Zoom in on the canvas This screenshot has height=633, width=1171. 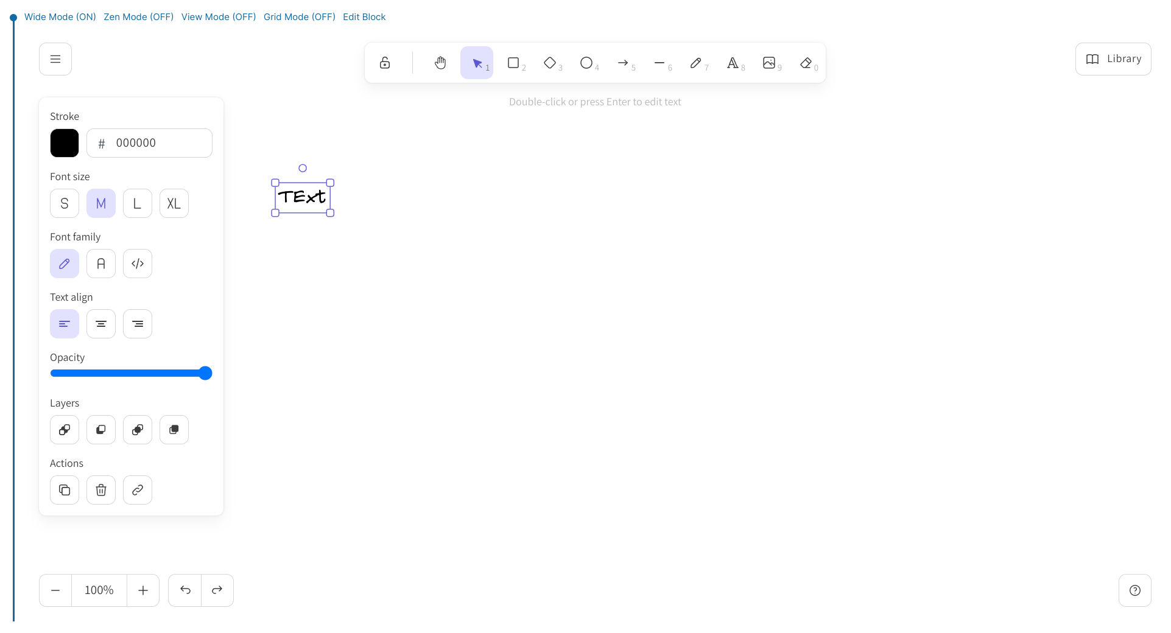[143, 590]
